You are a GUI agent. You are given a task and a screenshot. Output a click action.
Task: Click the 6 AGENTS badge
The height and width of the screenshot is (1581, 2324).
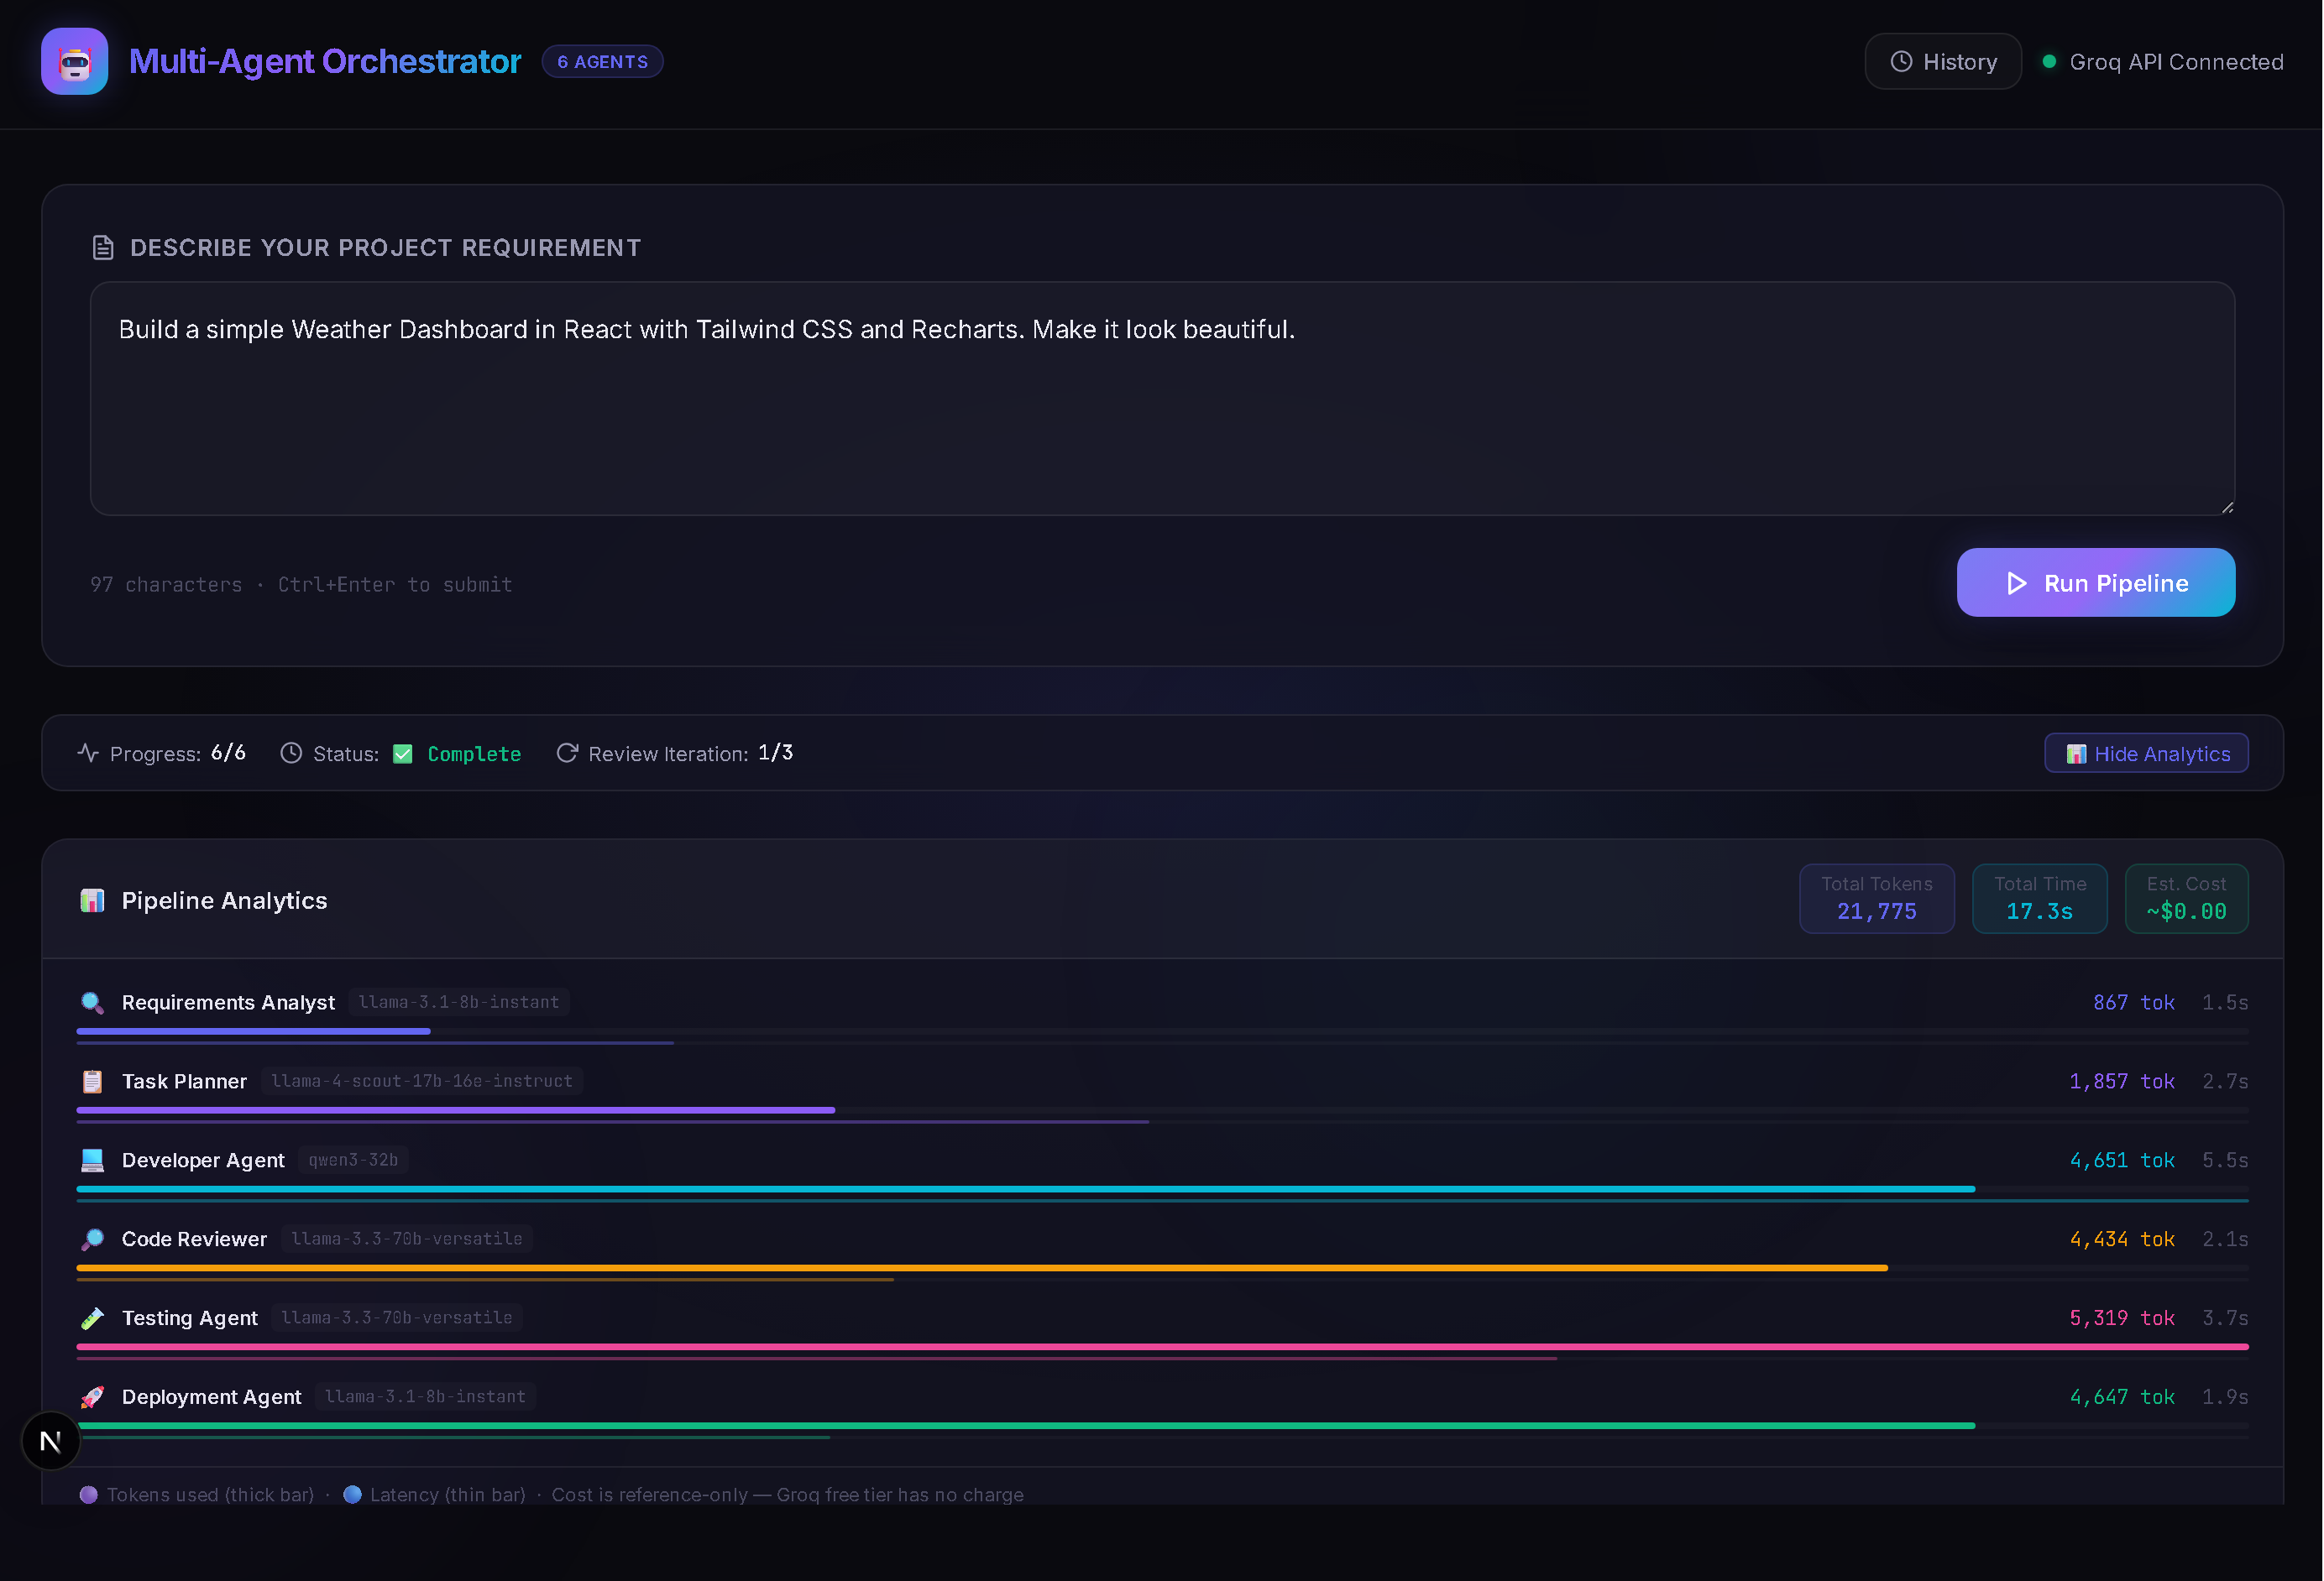tap(602, 62)
